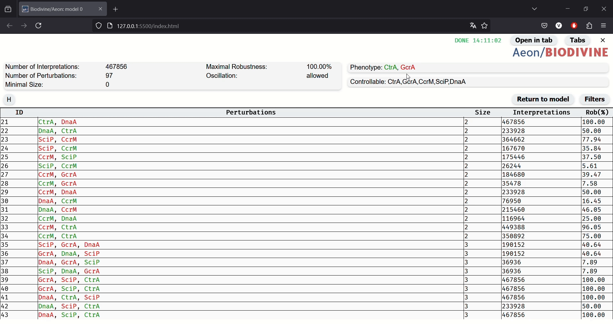
Task: Click Open in tab button
Action: 534,40
